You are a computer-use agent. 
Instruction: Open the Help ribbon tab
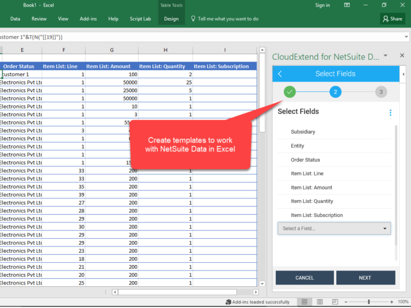113,19
